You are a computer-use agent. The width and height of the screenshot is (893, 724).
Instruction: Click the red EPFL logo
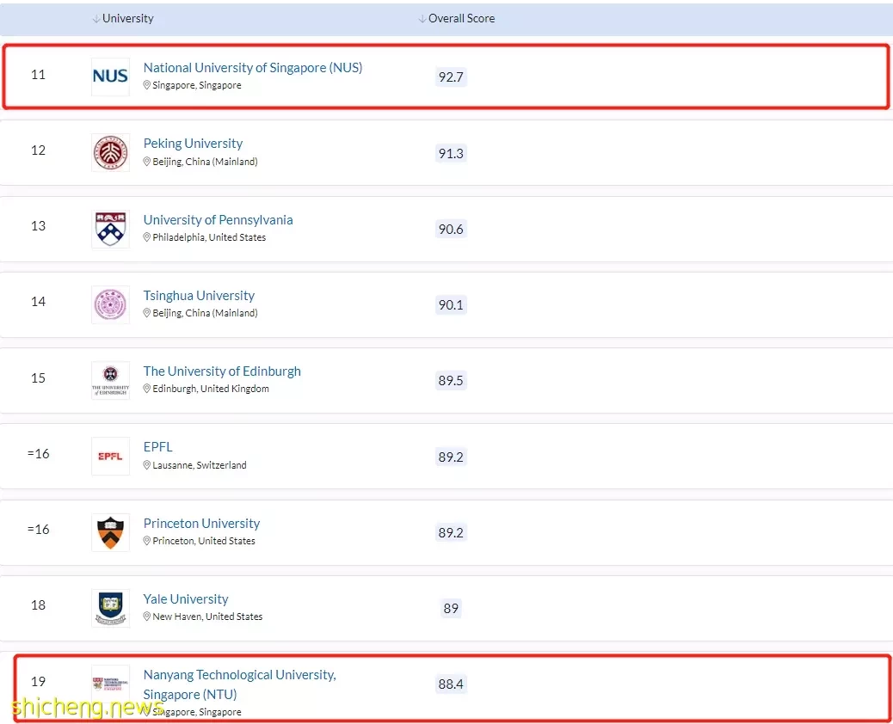110,456
